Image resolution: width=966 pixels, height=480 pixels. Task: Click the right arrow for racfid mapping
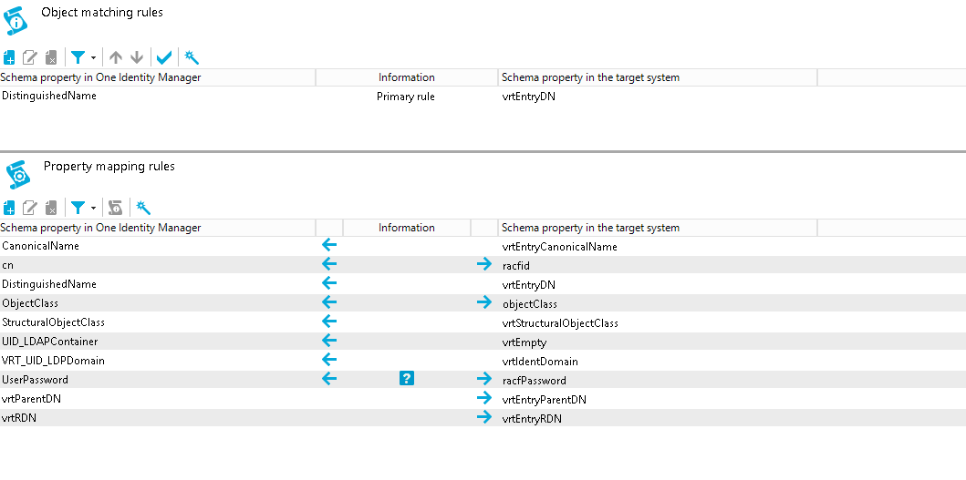pyautogui.click(x=484, y=265)
